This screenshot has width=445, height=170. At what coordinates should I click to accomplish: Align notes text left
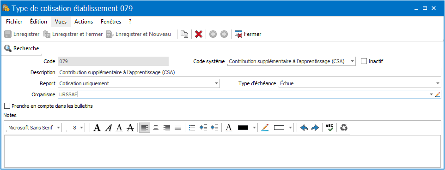pos(145,128)
